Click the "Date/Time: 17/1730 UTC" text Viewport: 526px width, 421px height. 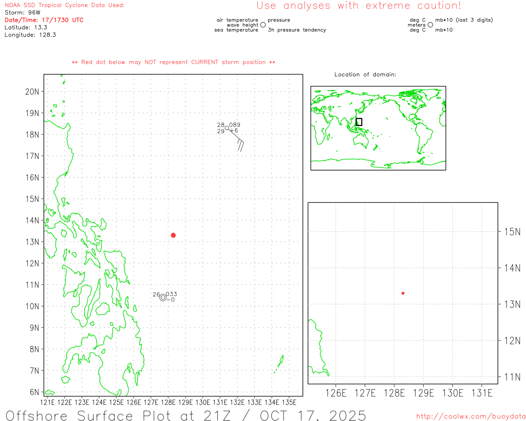(x=44, y=20)
